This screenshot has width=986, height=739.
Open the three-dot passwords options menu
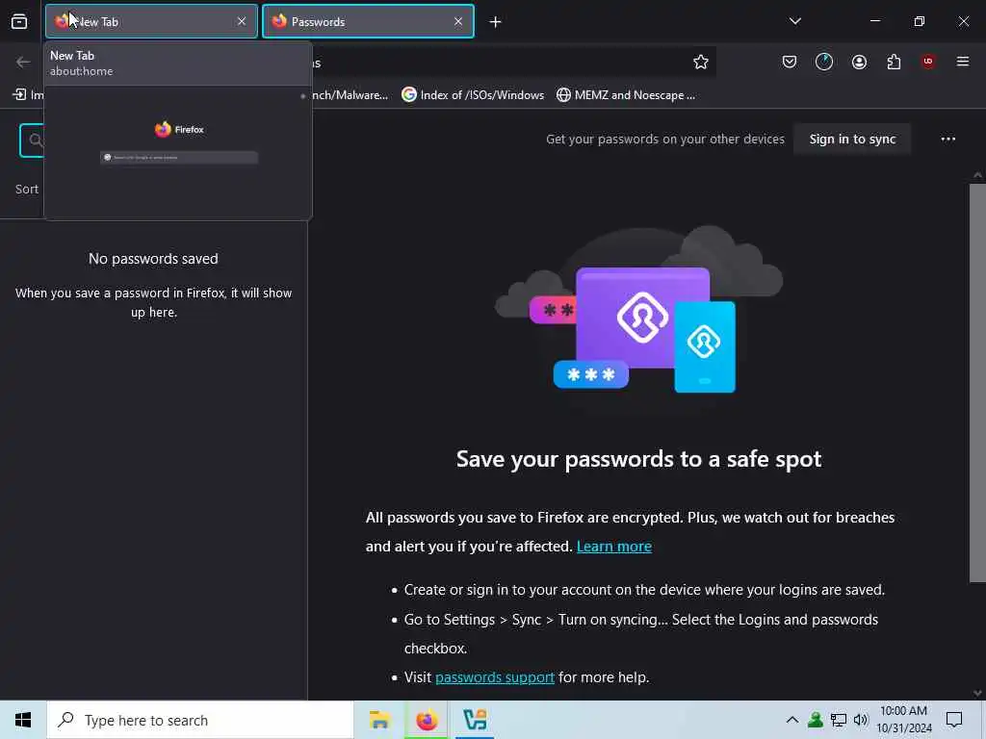coord(948,139)
